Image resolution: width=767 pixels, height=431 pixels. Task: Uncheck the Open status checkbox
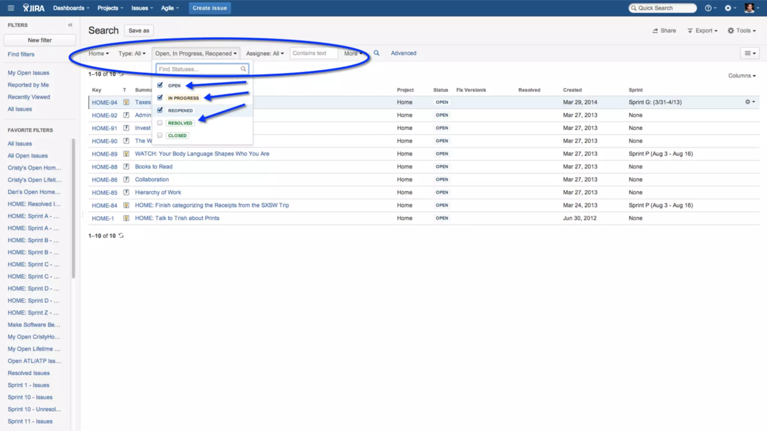tap(160, 85)
